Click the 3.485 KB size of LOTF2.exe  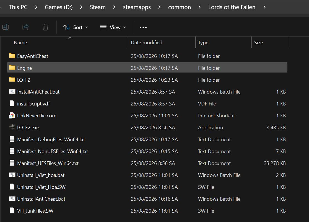coord(276,128)
